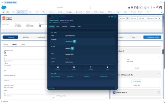Copy the Opportunity object name

(72, 48)
